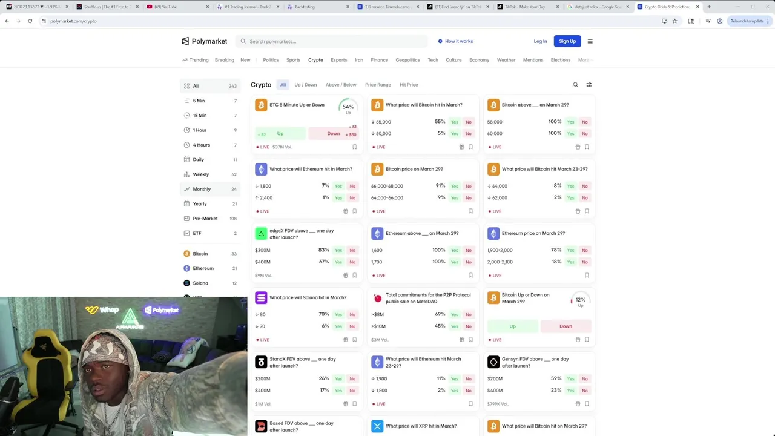Open the Politics category
This screenshot has height=436, width=775.
pos(271,60)
